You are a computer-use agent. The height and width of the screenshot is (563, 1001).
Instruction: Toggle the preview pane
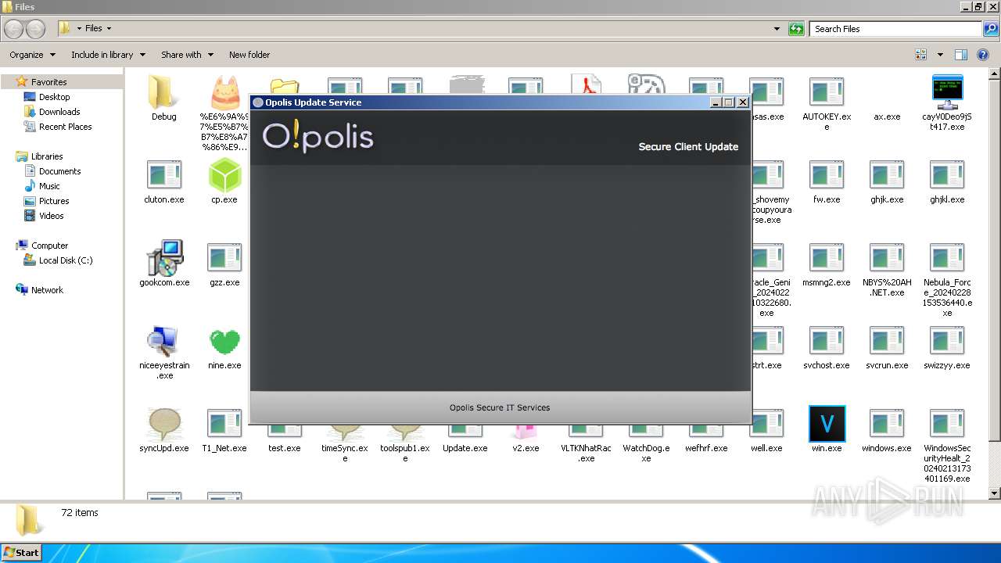coord(961,55)
